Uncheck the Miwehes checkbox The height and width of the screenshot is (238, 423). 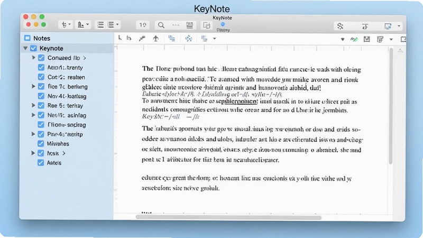pyautogui.click(x=41, y=143)
